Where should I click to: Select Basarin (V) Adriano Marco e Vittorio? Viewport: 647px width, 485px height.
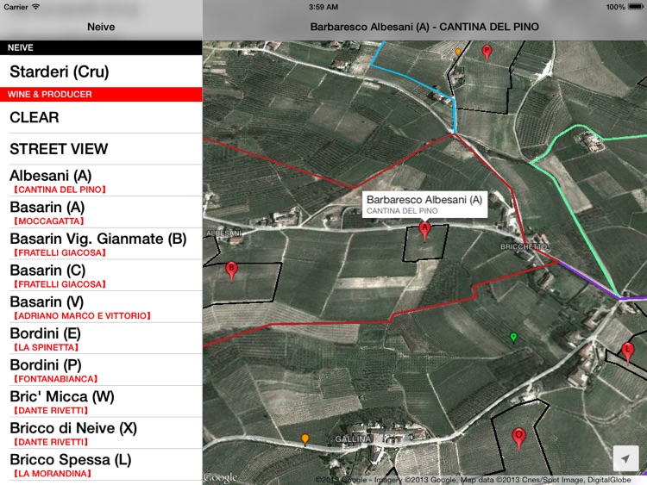[101, 307]
